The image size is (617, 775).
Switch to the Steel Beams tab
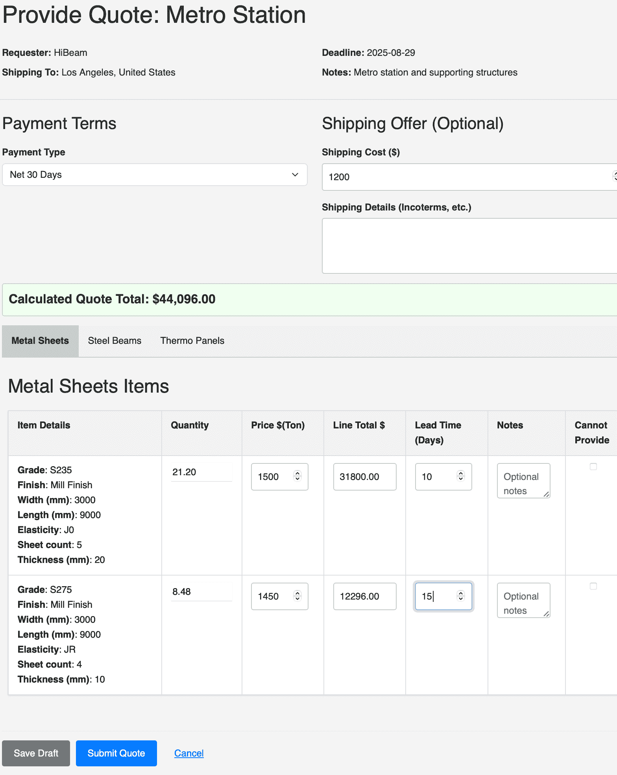pos(115,341)
